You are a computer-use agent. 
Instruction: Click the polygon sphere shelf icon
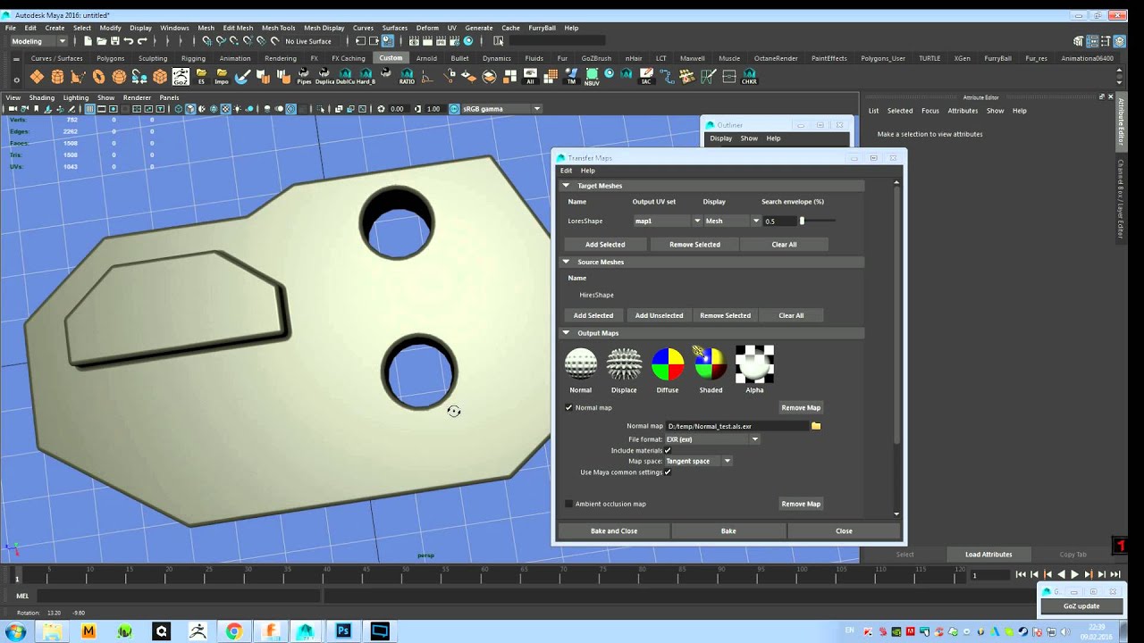119,77
